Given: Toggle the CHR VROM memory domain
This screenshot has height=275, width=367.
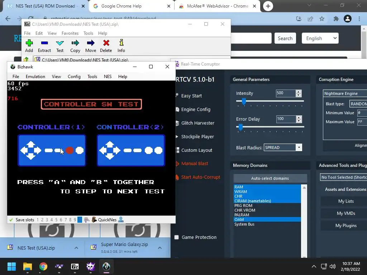Looking at the screenshot, I should point(267,210).
